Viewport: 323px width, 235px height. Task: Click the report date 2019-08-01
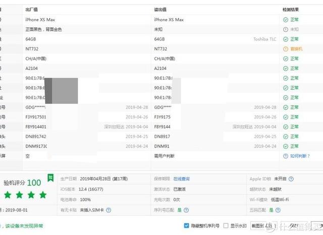(16, 210)
